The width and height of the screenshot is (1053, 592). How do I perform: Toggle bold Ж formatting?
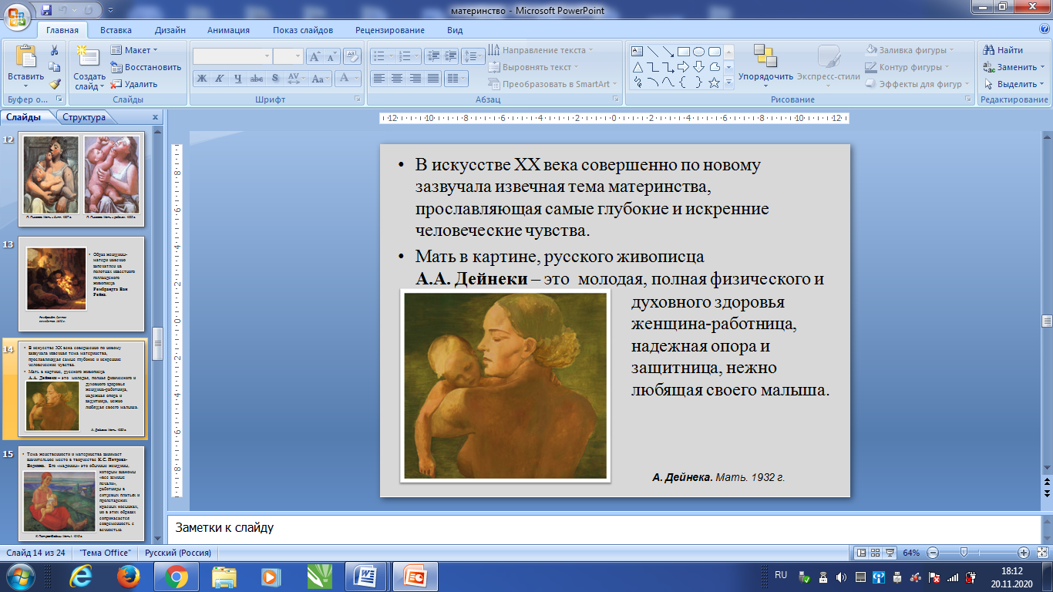[202, 78]
